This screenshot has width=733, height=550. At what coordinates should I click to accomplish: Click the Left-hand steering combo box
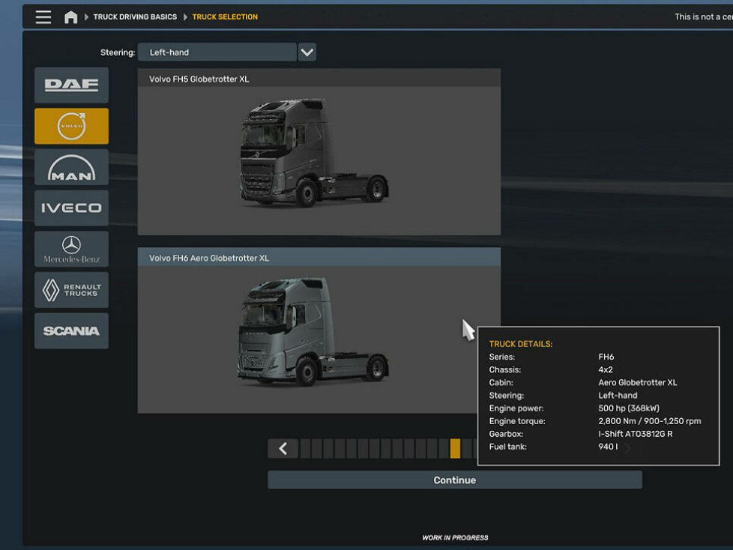coord(217,52)
